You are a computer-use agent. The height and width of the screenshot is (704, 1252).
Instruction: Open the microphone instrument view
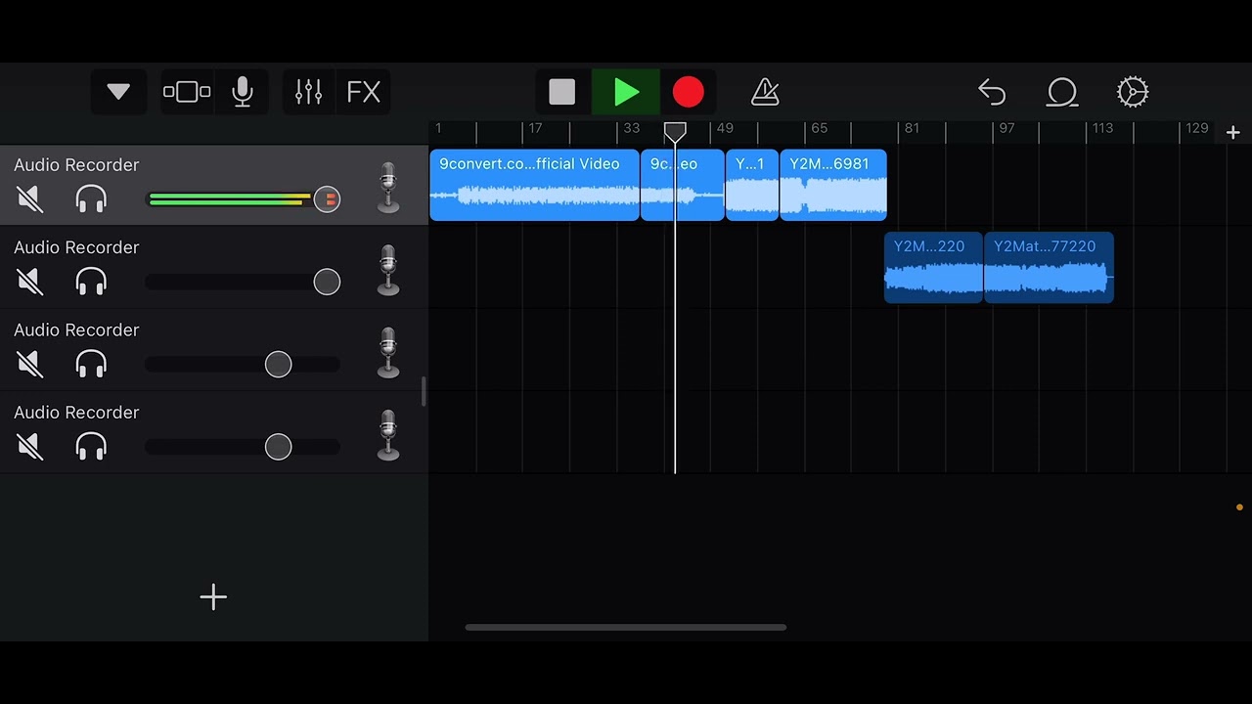[243, 92]
